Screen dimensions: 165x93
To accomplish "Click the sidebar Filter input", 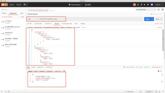I will (x=13, y=9).
